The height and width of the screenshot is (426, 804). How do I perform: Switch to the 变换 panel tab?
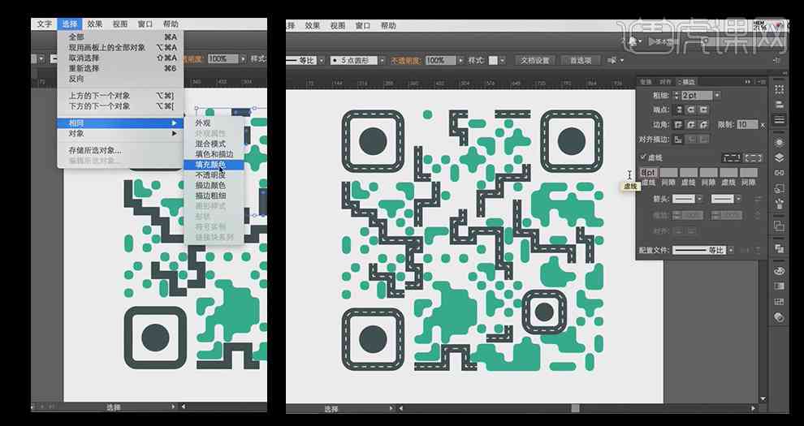coord(646,81)
